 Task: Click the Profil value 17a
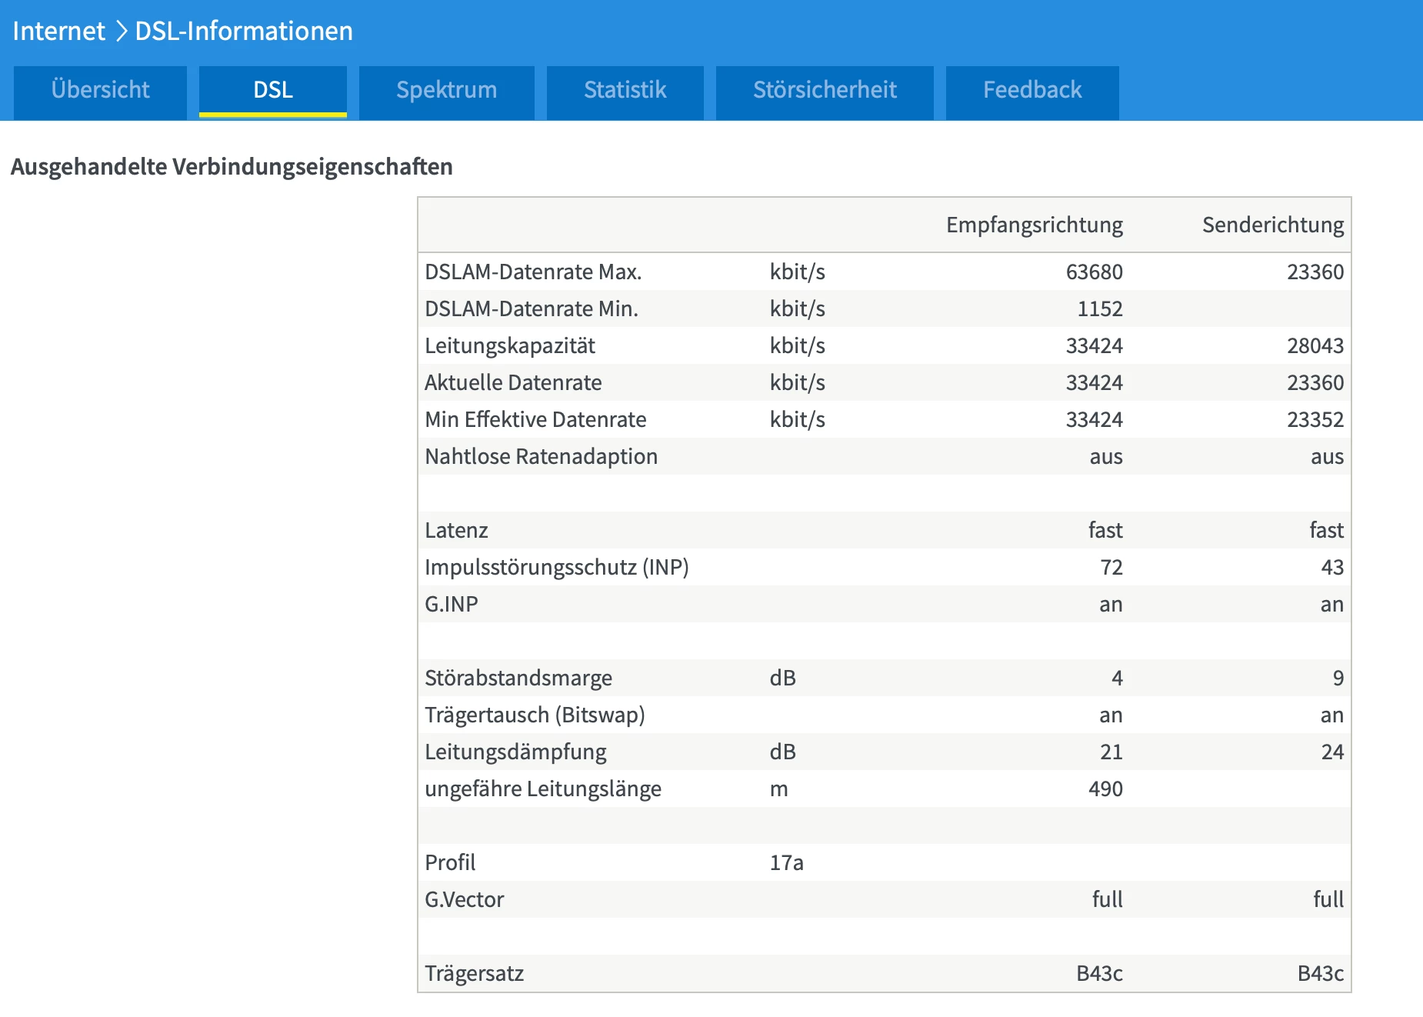(x=786, y=863)
